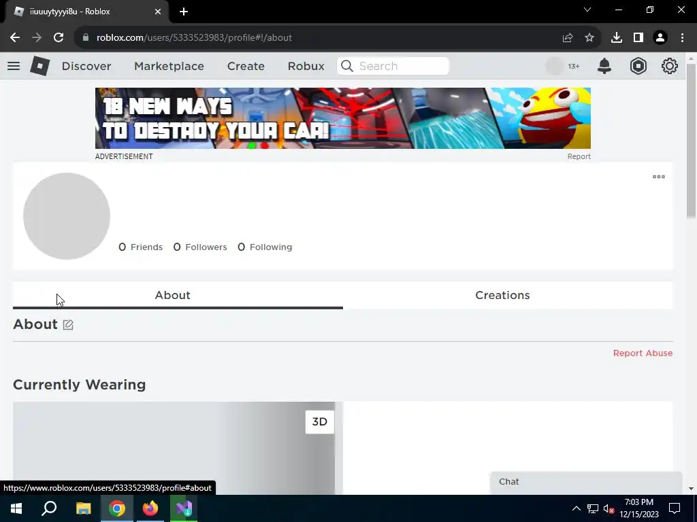Screen dimensions: 697x522
Task: Expand the Chat panel
Action: pos(586,482)
